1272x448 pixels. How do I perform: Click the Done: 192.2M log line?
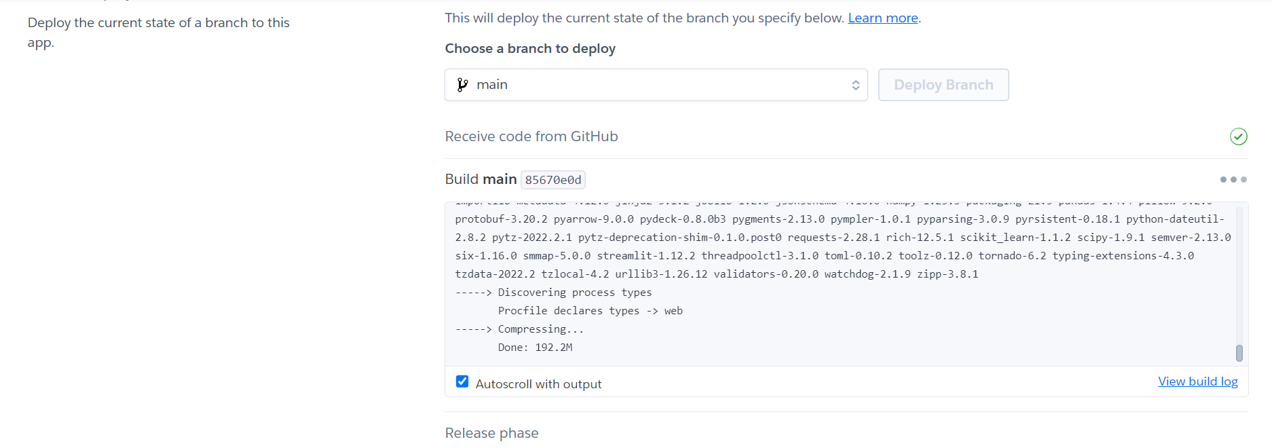coord(535,348)
